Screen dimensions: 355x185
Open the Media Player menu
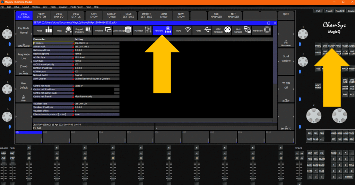click(76, 7)
